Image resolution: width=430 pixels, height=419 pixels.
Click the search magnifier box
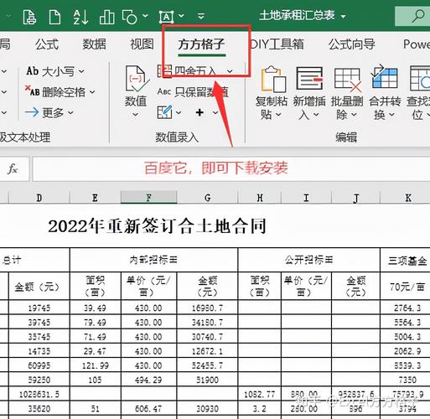412,16
